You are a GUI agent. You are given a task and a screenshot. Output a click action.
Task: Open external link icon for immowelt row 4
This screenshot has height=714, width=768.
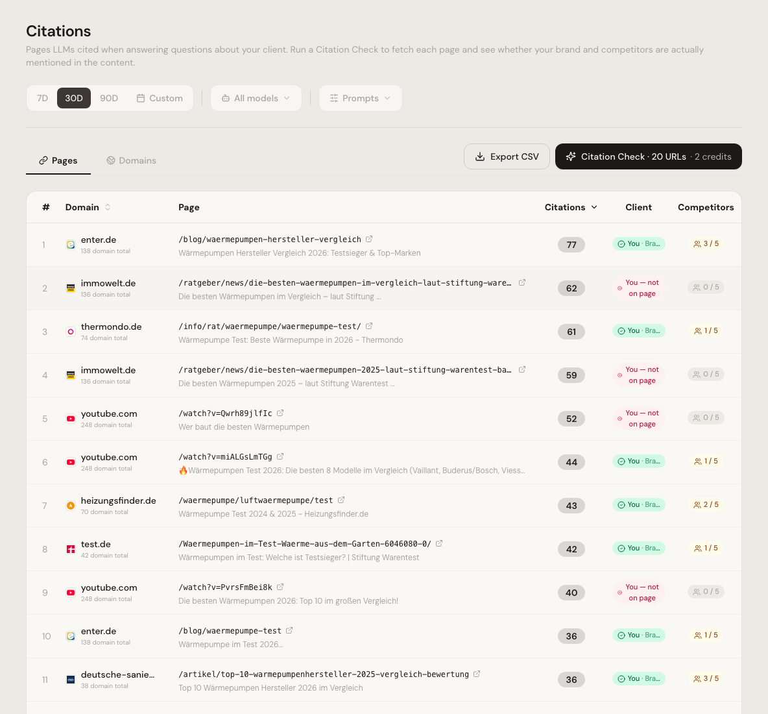[x=522, y=369]
